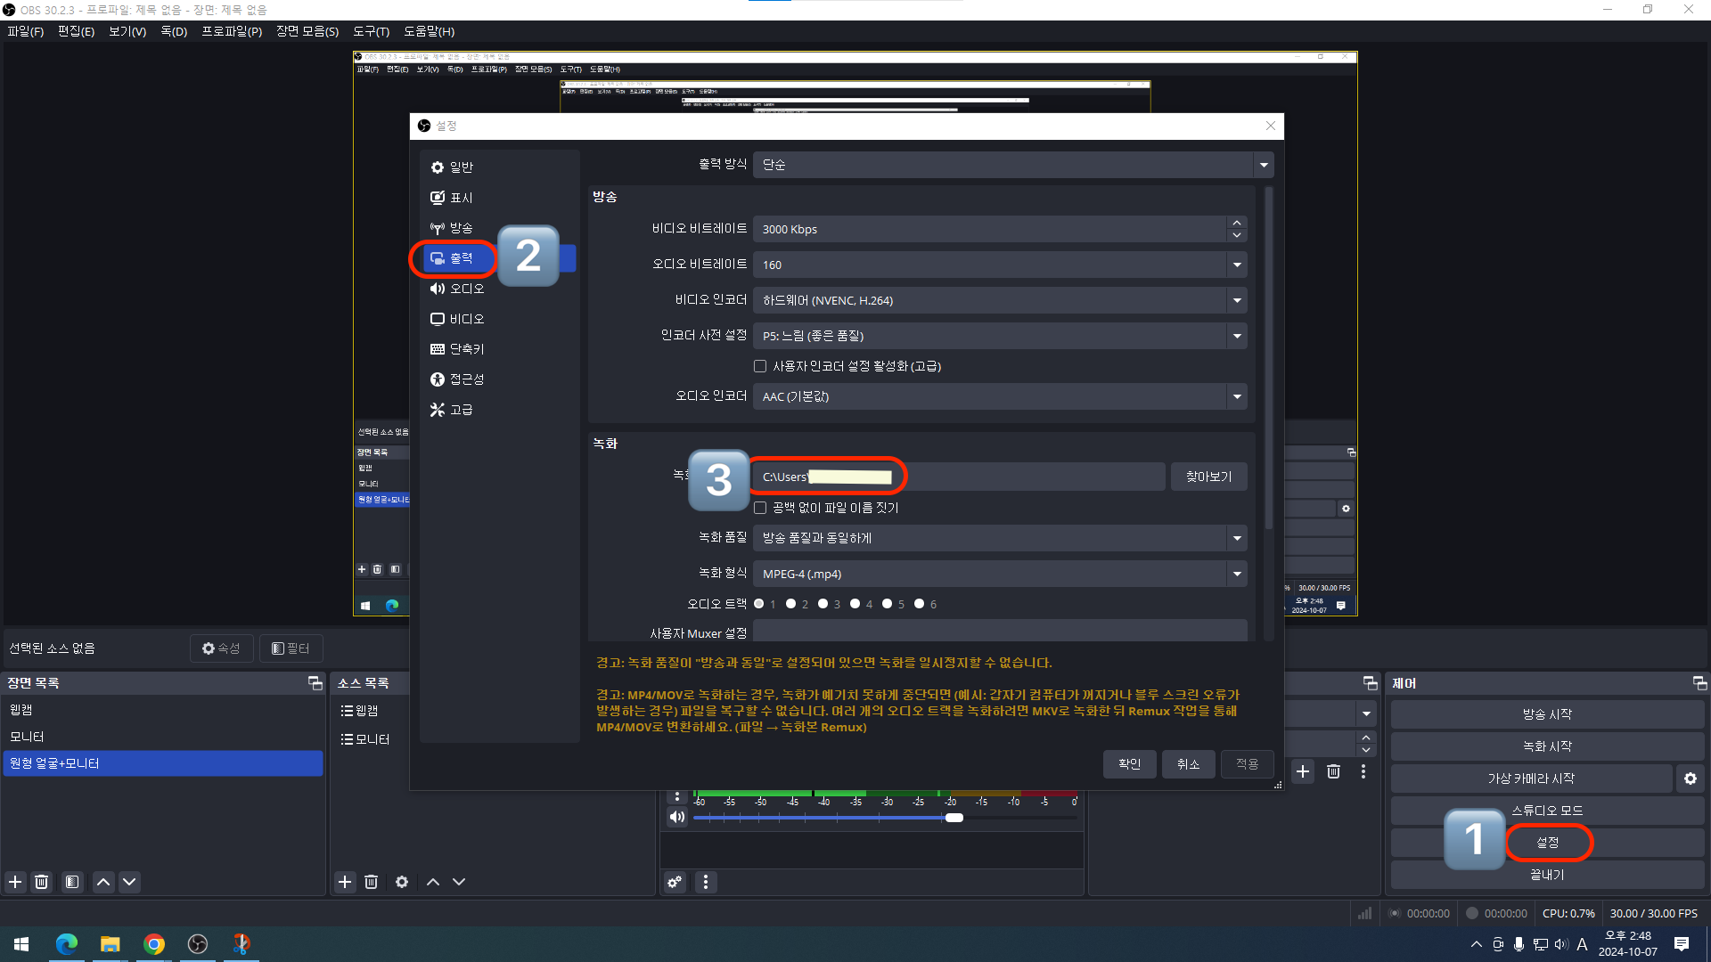Undock the Controls panel via popout icon
1711x962 pixels.
[1699, 683]
